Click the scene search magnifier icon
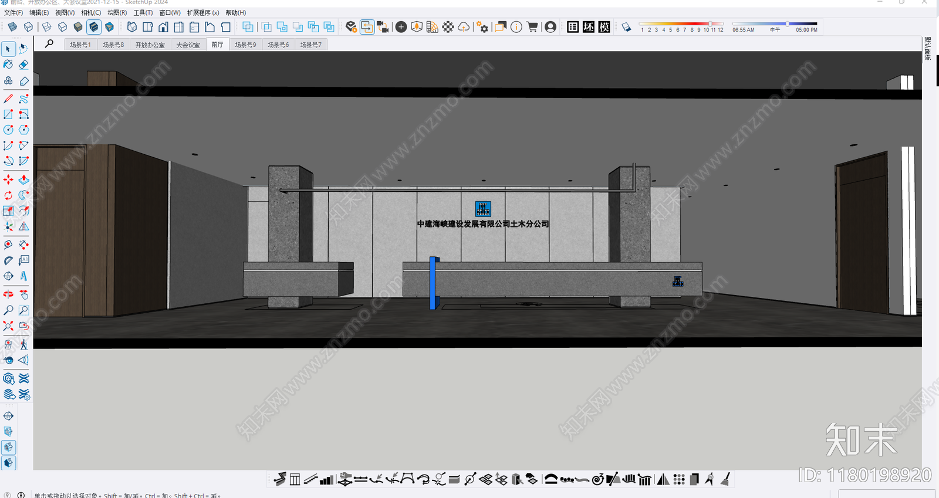The height and width of the screenshot is (498, 939). pos(49,44)
